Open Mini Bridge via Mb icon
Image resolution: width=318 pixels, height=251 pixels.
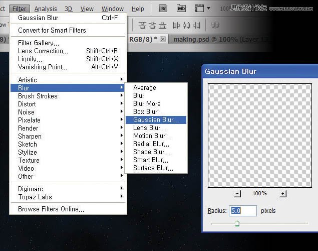point(181,9)
